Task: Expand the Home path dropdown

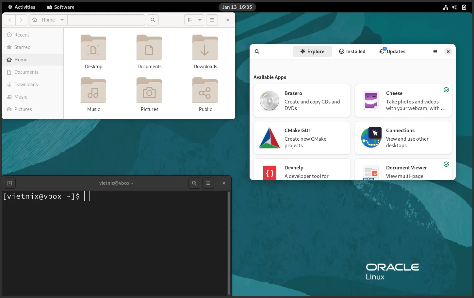Action: click(x=62, y=20)
